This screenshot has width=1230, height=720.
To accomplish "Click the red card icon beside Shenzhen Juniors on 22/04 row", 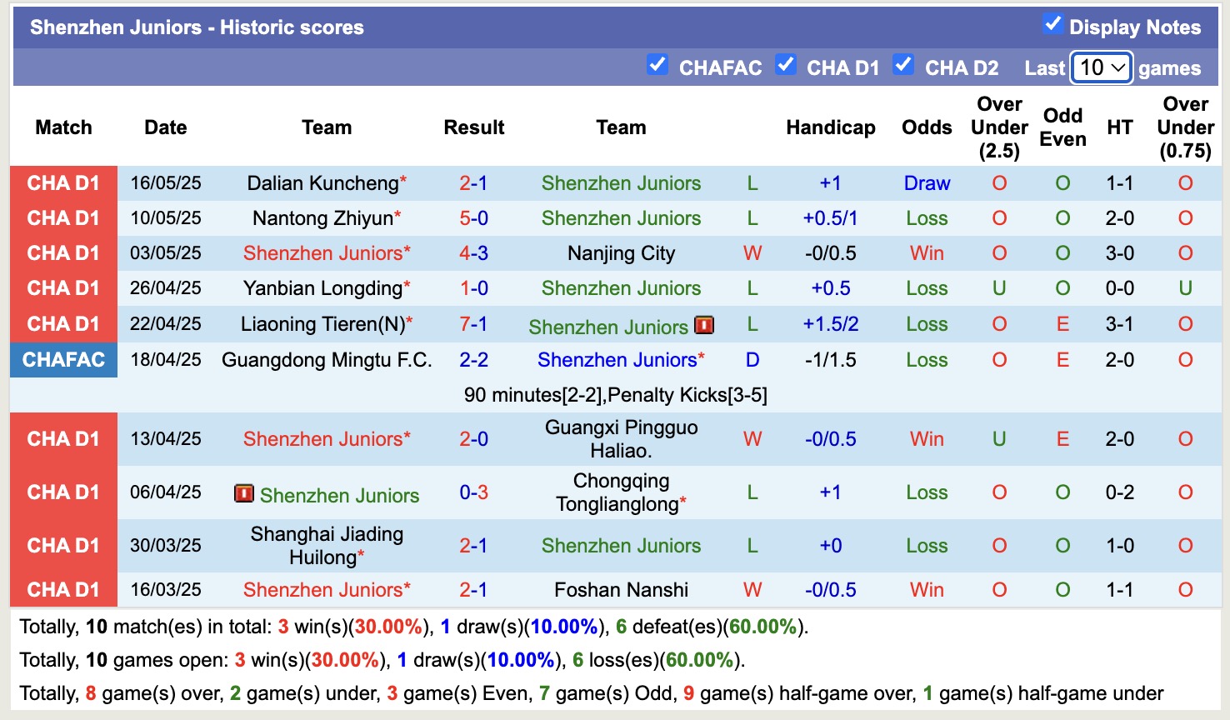I will [x=704, y=325].
